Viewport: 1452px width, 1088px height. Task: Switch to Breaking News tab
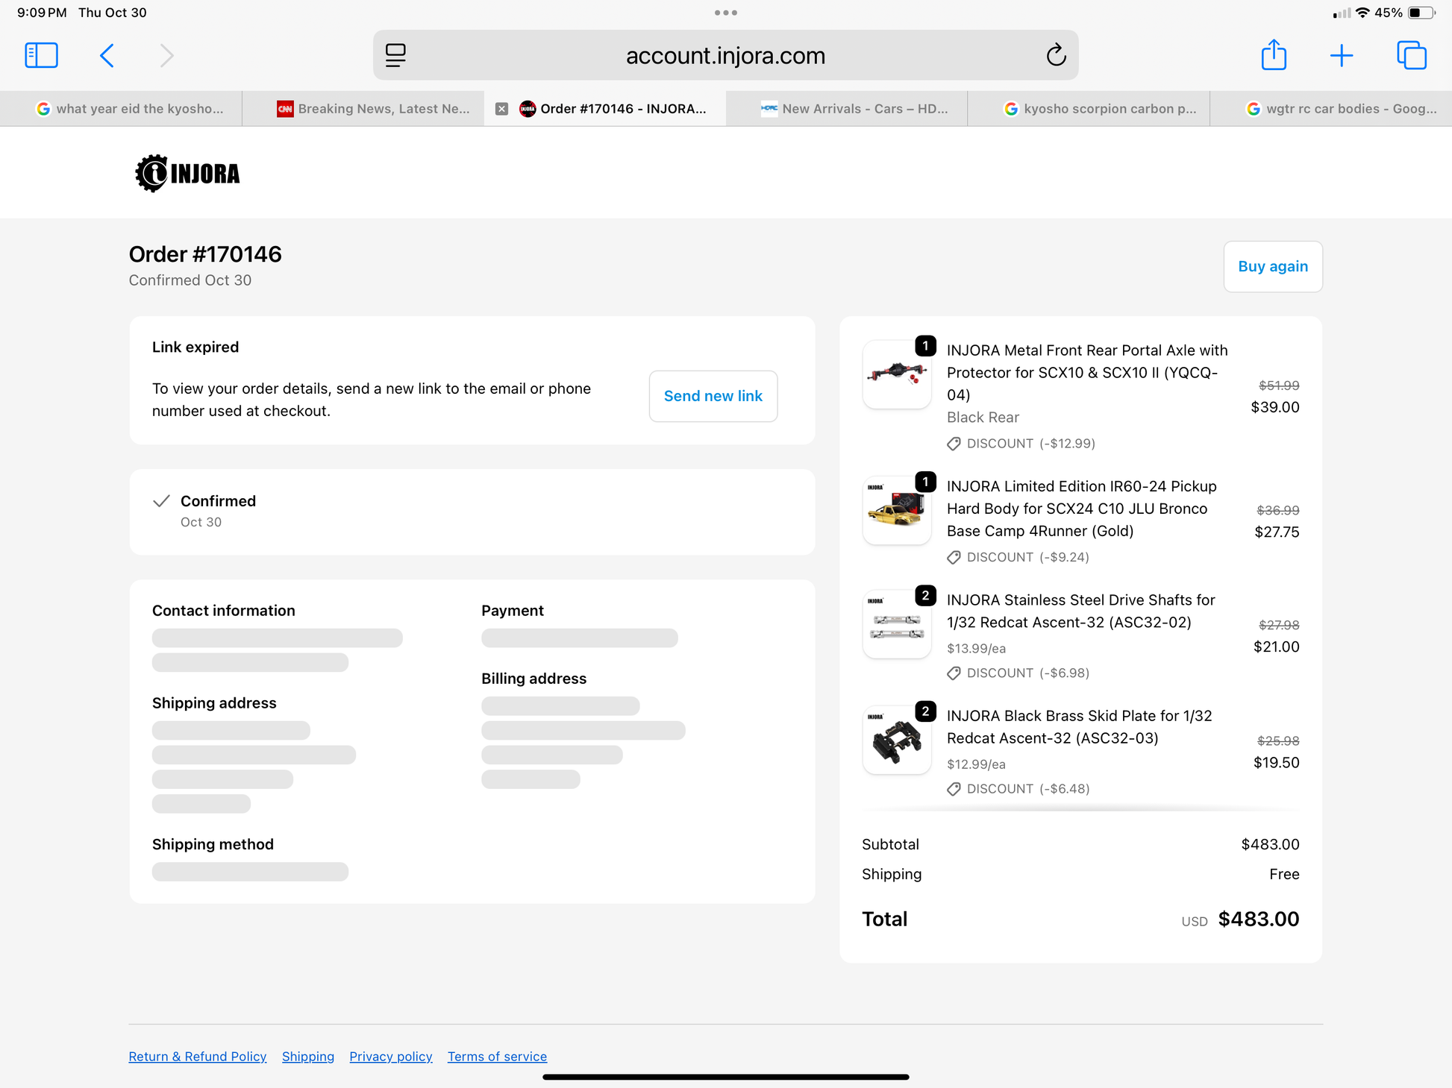373,109
